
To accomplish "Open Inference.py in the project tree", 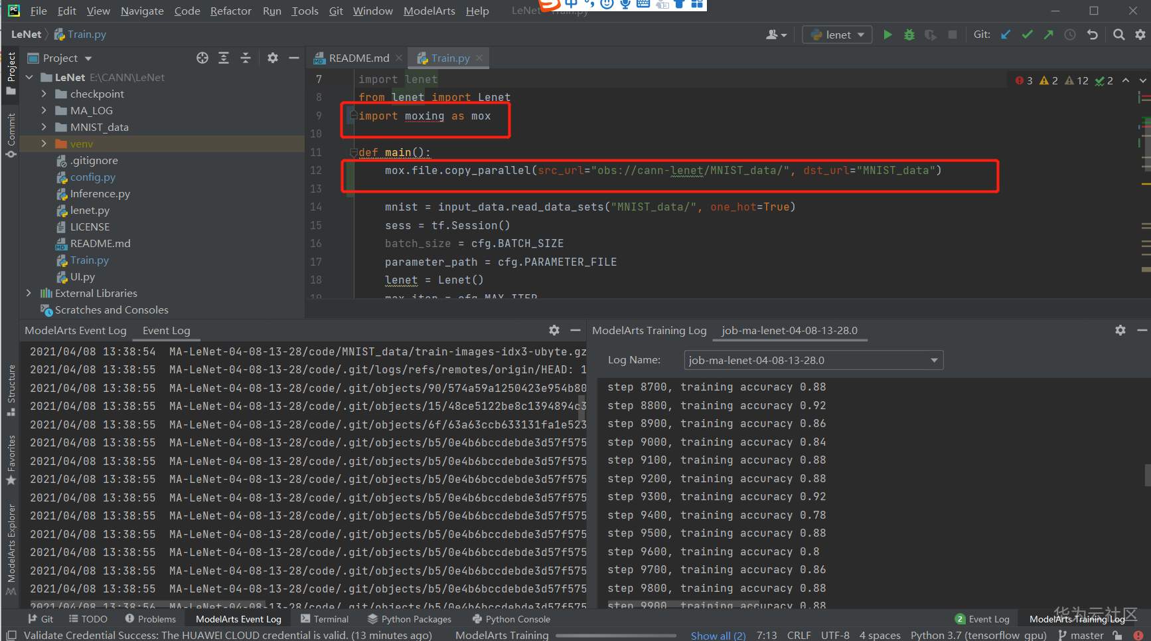I will [100, 194].
